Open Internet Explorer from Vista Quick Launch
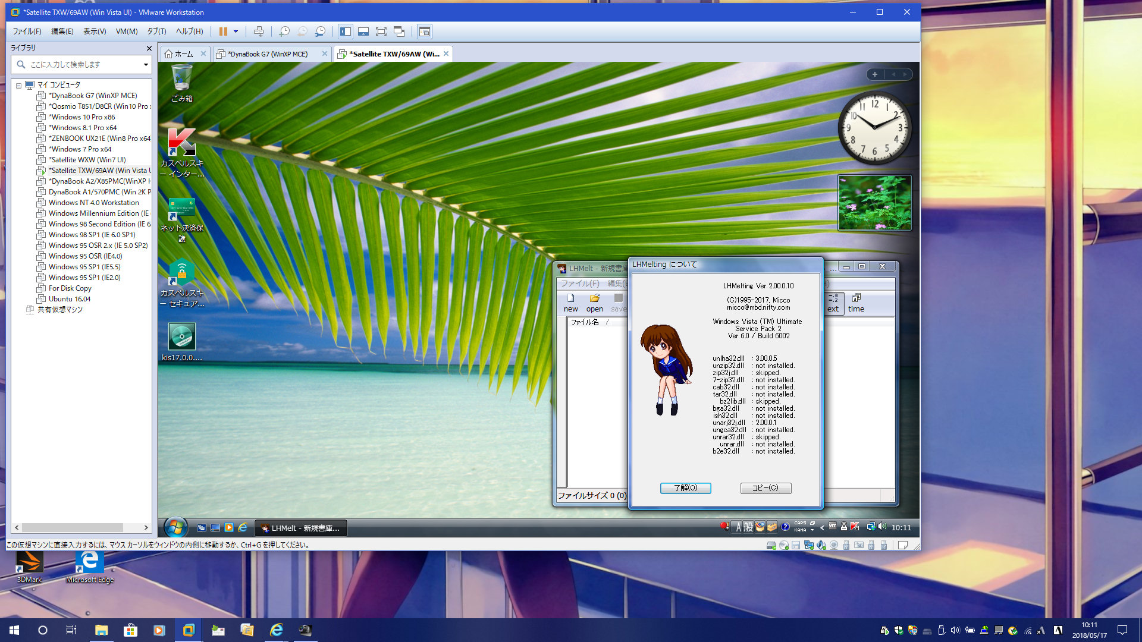 point(243,528)
